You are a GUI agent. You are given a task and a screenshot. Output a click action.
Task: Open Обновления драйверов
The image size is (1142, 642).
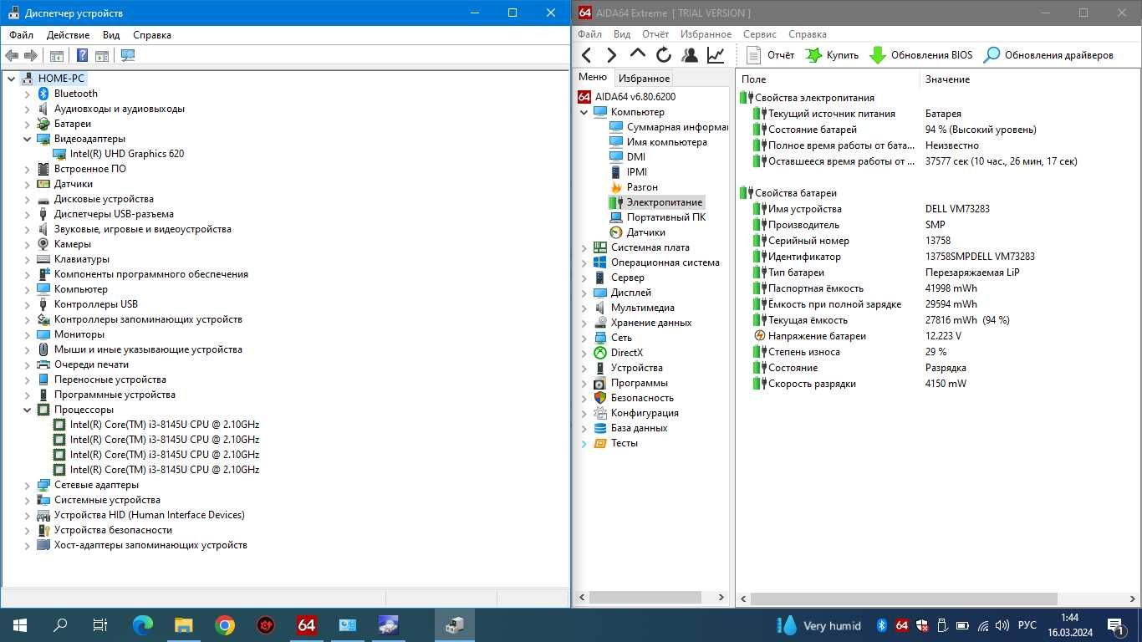1048,55
